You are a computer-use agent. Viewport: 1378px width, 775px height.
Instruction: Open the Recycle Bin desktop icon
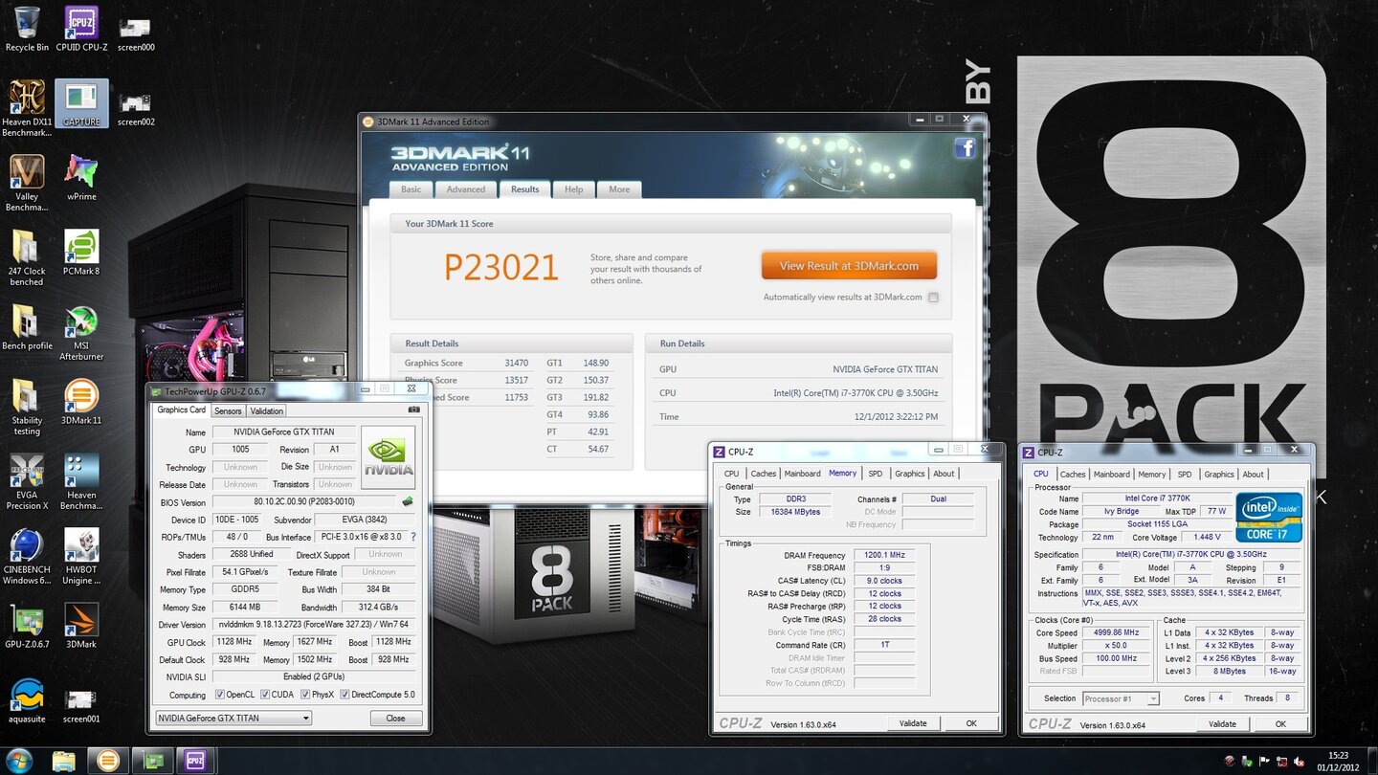(27, 30)
